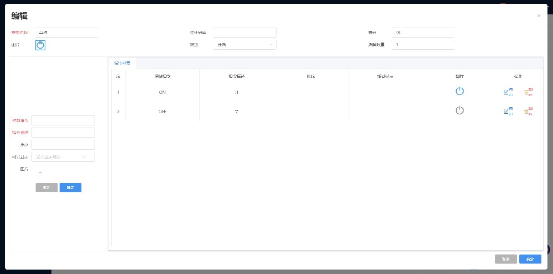The width and height of the screenshot is (553, 274).
Task: Click the delete icon in the ON row
Action: pos(528,92)
